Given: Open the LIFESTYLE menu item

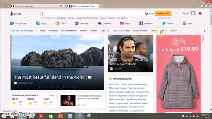Looking at the screenshot, I should (105, 31).
